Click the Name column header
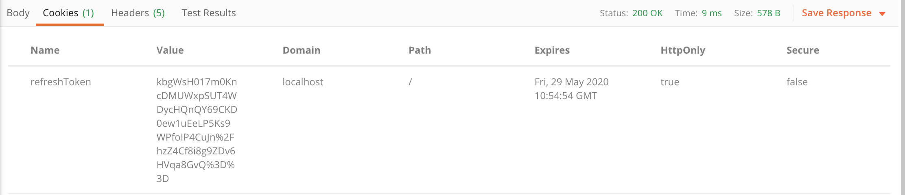Image resolution: width=905 pixels, height=195 pixels. tap(45, 50)
